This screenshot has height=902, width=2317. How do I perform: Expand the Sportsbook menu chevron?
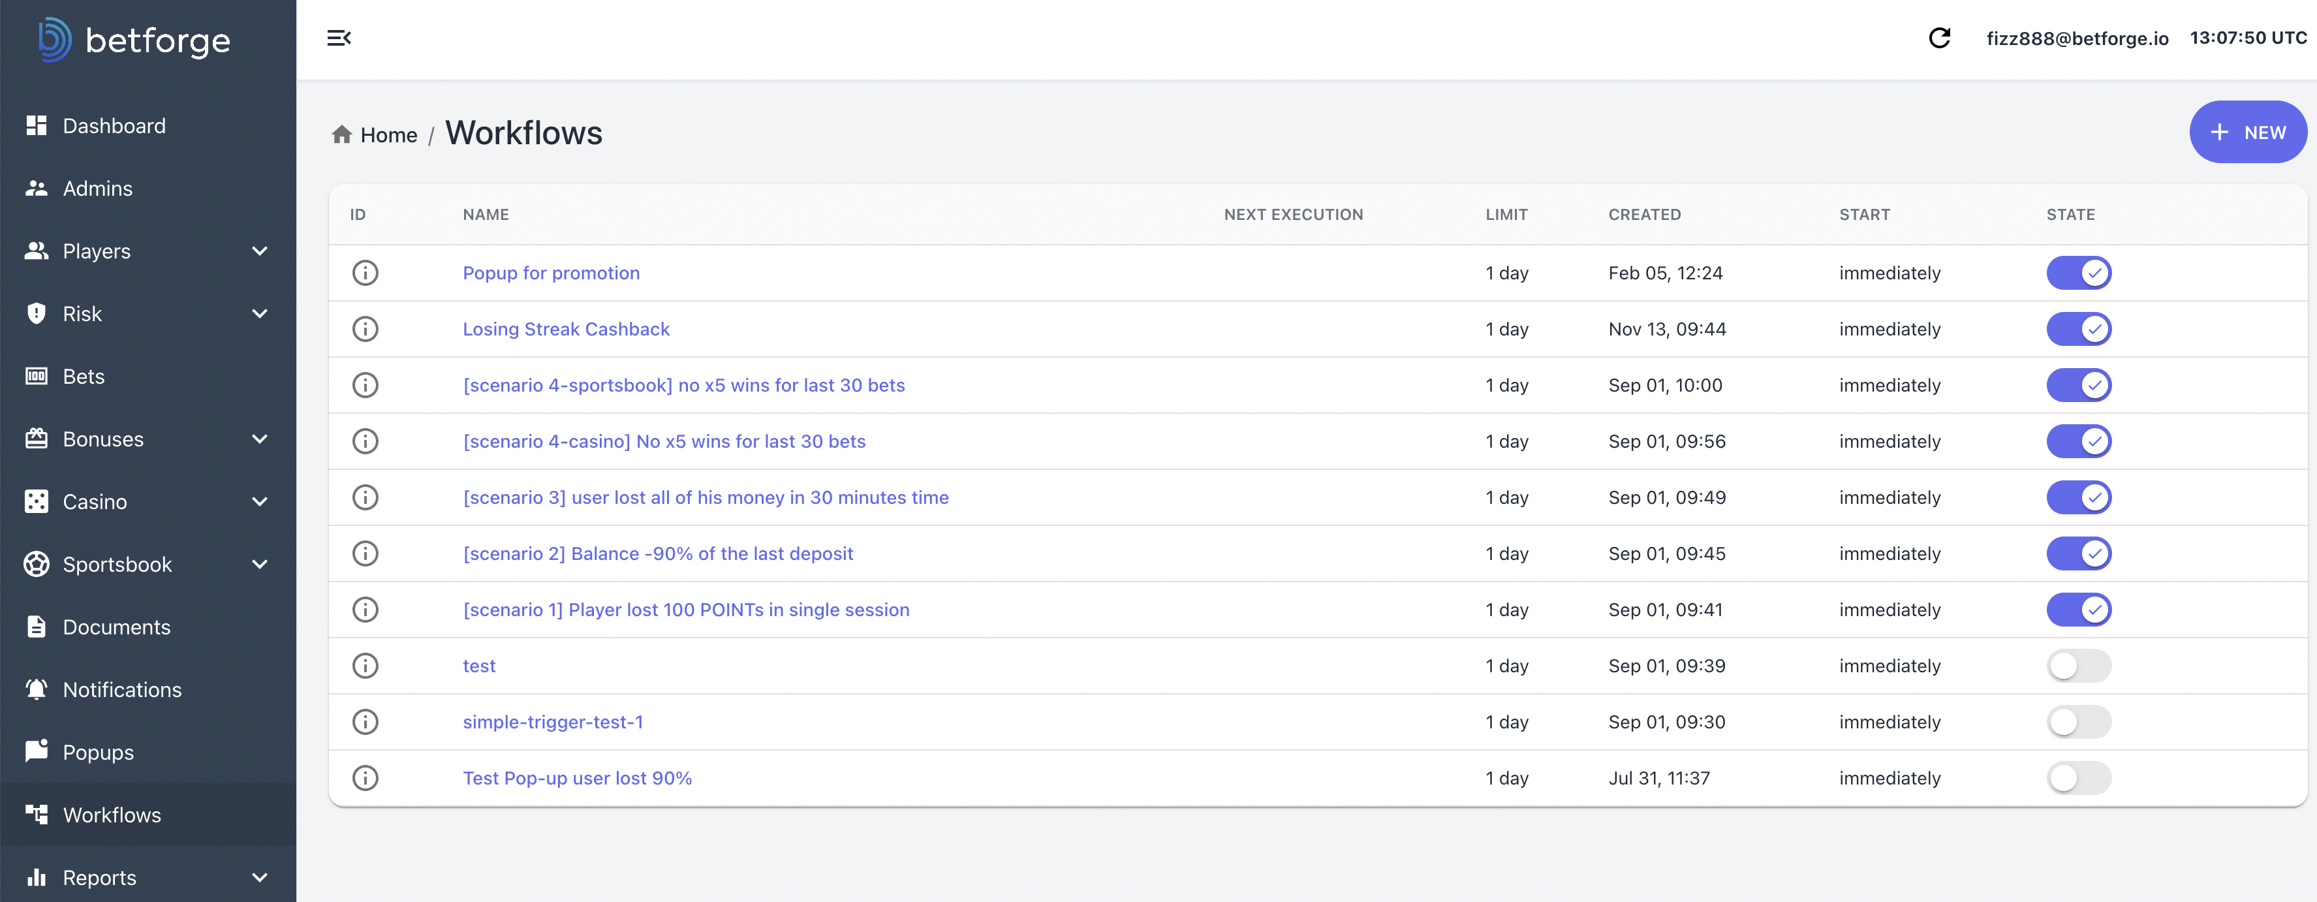pyautogui.click(x=260, y=564)
